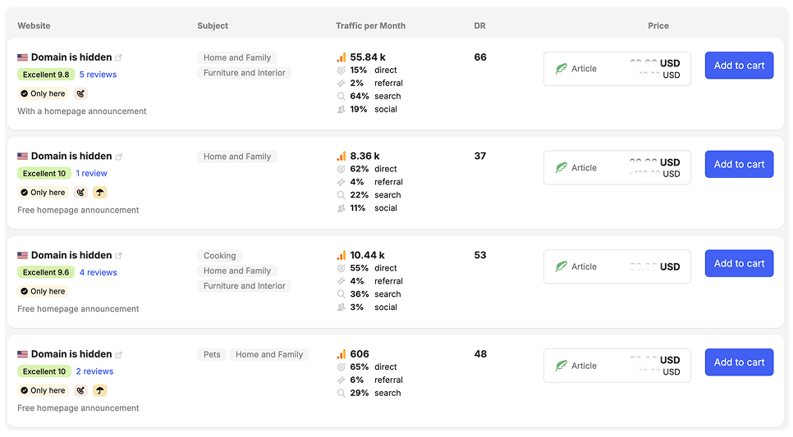
Task: Click the Cooking subject tag
Action: 219,256
